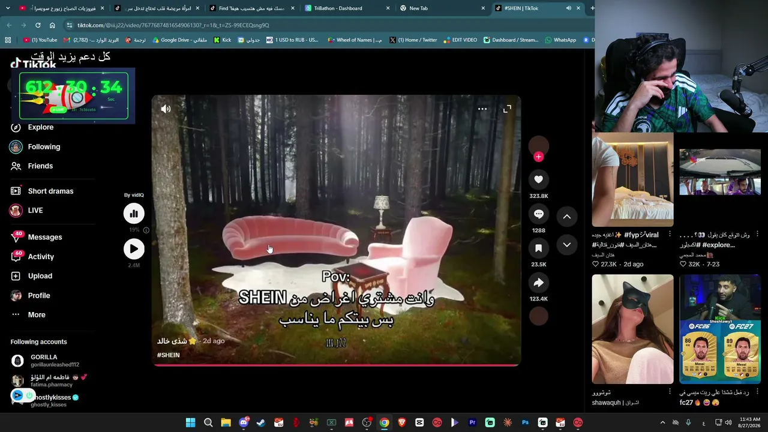
Task: Open Steam from taskbar
Action: 261,422
